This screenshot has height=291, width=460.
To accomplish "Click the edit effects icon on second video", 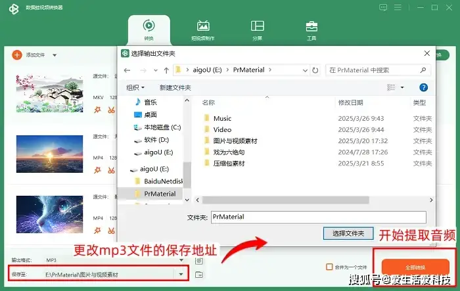I will tap(97, 170).
